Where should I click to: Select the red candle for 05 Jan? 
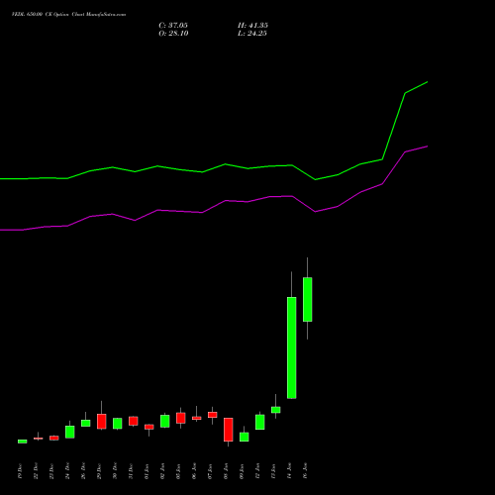point(181,418)
